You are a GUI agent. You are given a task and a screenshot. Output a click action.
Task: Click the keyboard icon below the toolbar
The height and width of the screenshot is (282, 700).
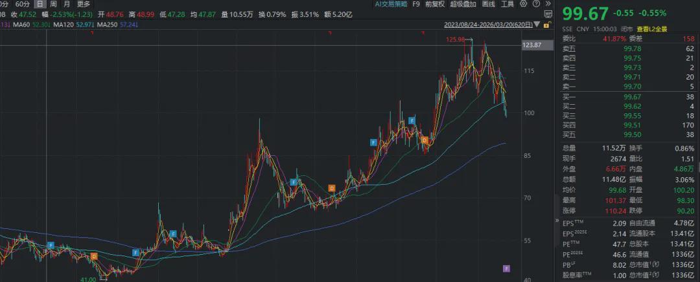click(x=548, y=14)
